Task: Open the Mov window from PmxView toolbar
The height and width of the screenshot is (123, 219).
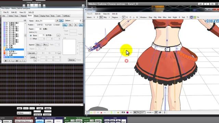Action: (165, 17)
